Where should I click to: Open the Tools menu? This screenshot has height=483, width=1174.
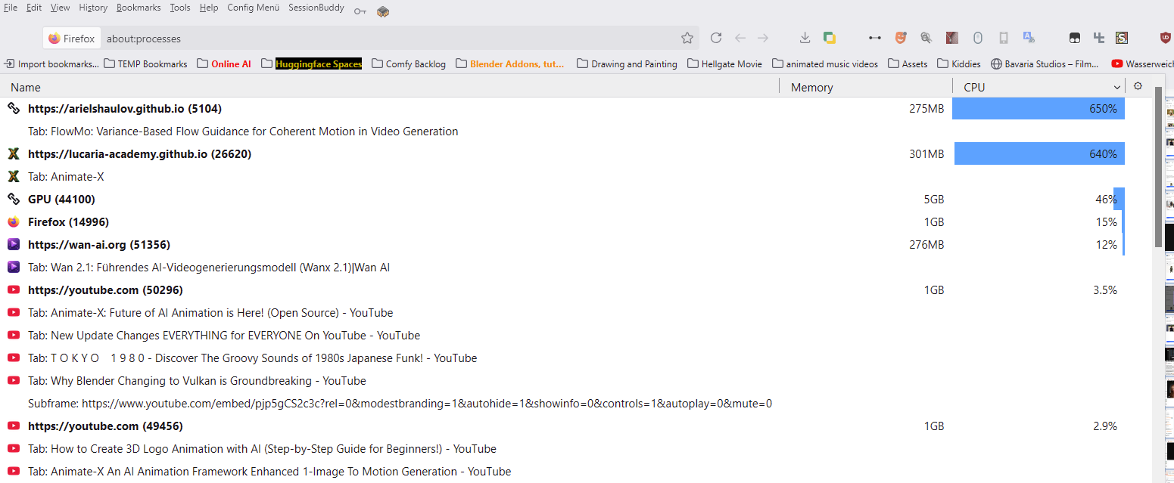click(180, 8)
